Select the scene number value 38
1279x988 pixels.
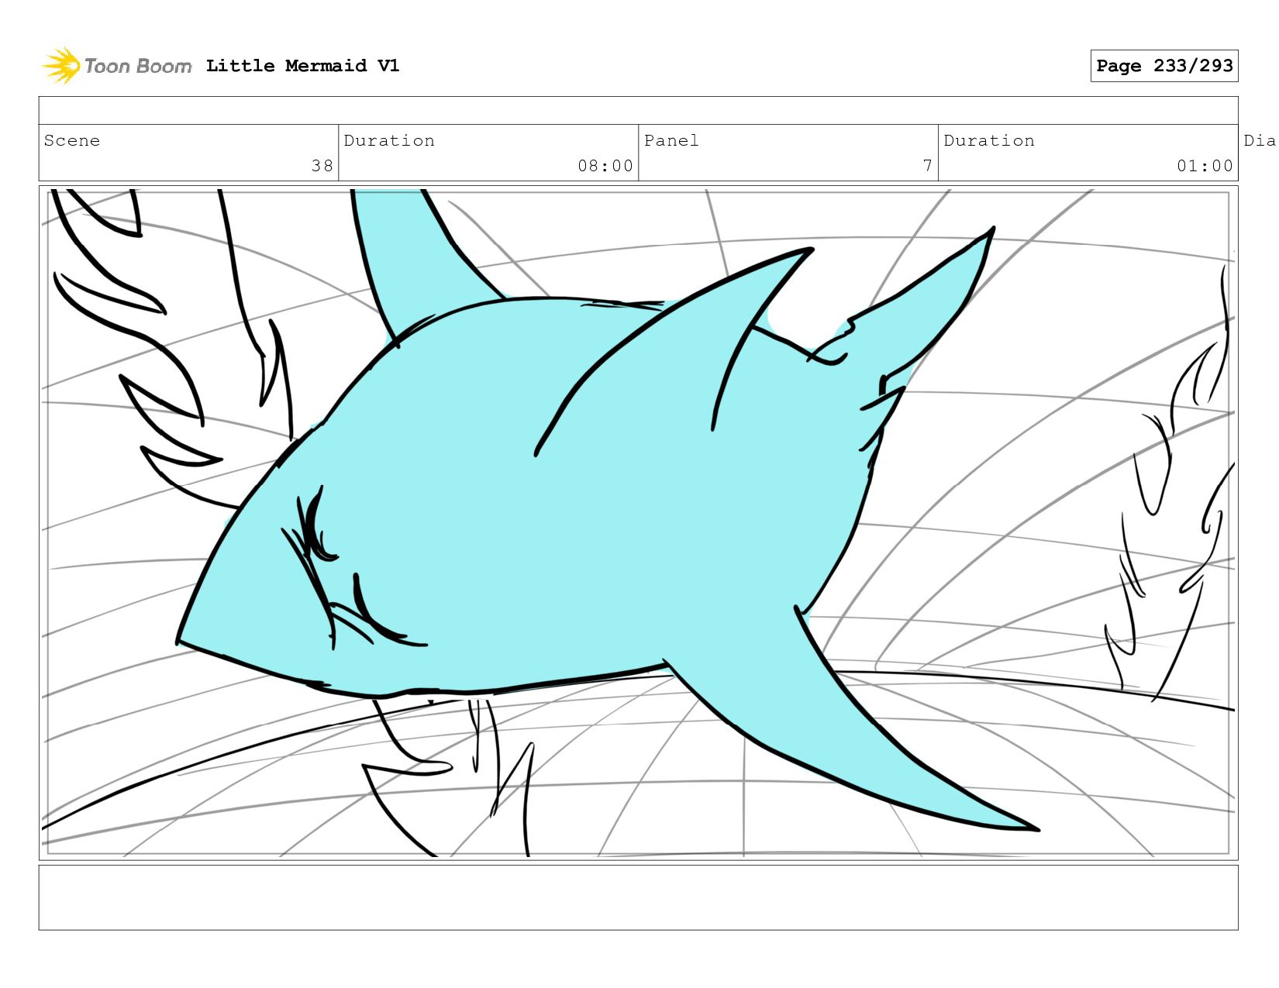322,166
